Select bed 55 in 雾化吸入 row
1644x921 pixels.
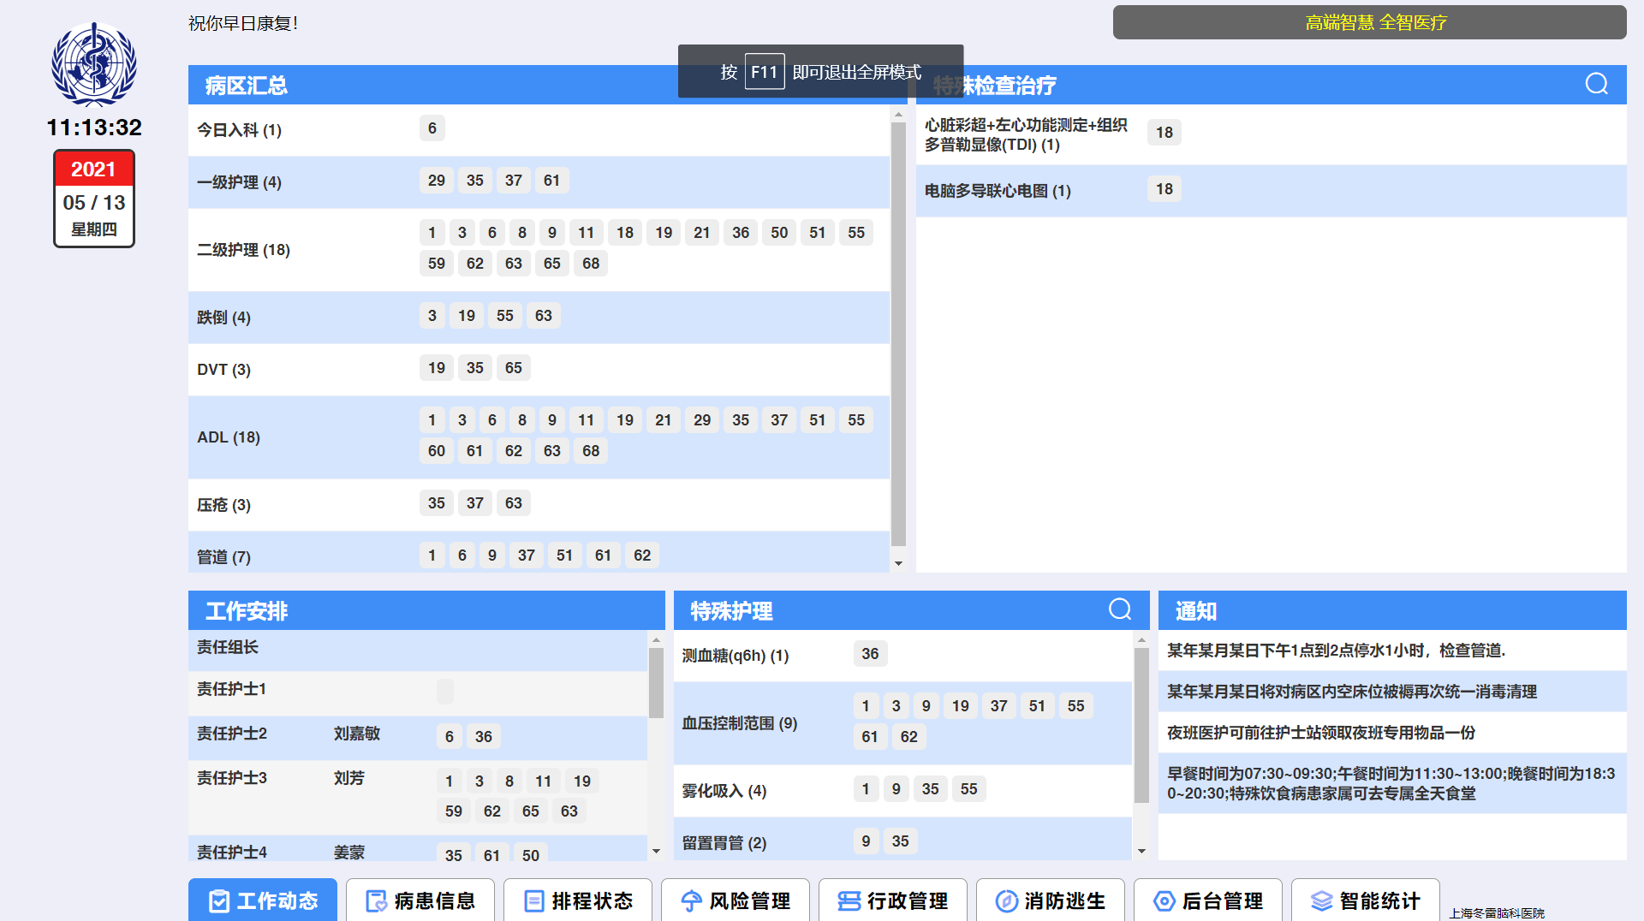(x=968, y=789)
